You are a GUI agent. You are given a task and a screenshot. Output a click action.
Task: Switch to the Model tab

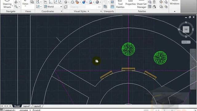[17, 106]
